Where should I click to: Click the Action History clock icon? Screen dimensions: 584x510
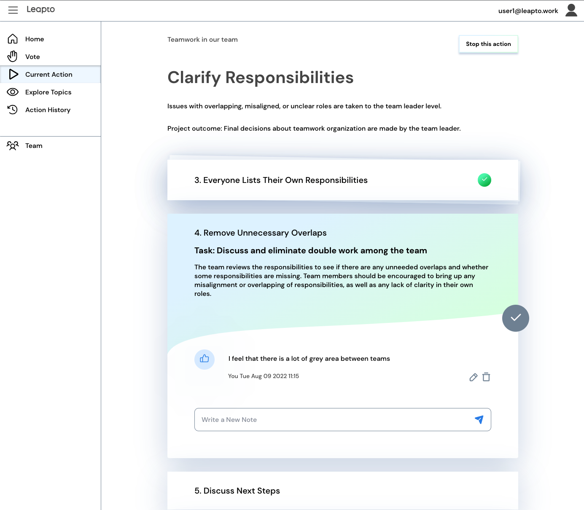pyautogui.click(x=13, y=110)
